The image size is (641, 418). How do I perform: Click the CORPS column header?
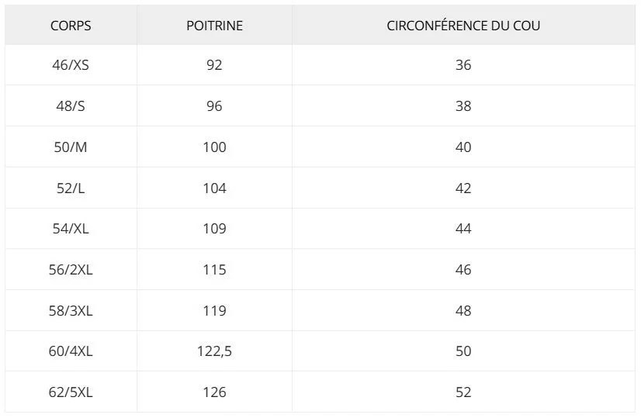tap(71, 26)
